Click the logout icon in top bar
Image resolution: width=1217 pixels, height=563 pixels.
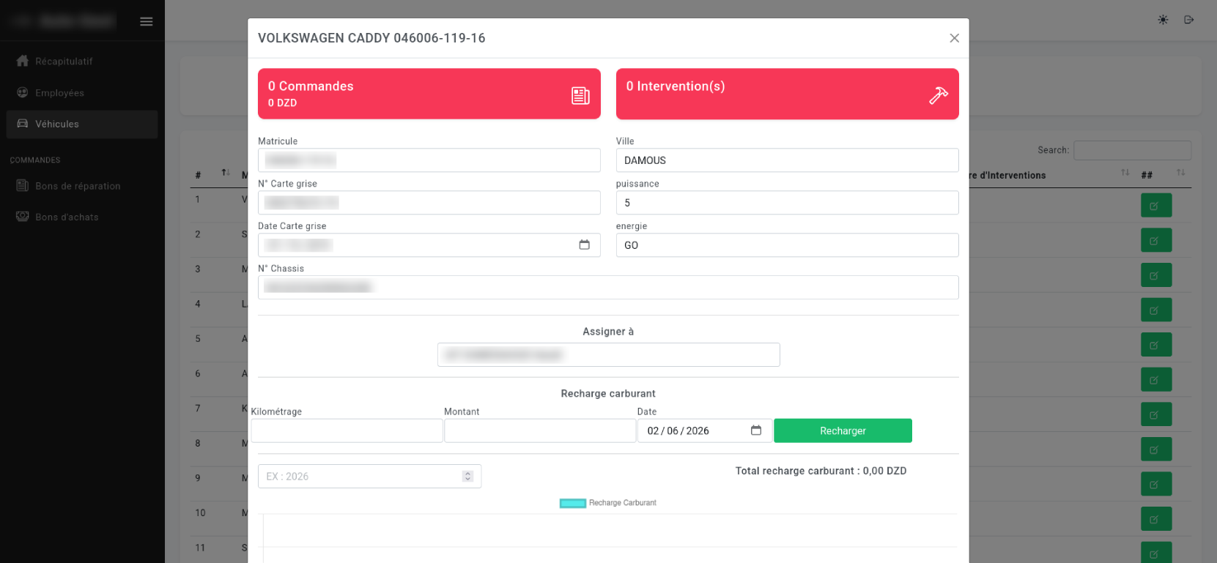pos(1188,20)
